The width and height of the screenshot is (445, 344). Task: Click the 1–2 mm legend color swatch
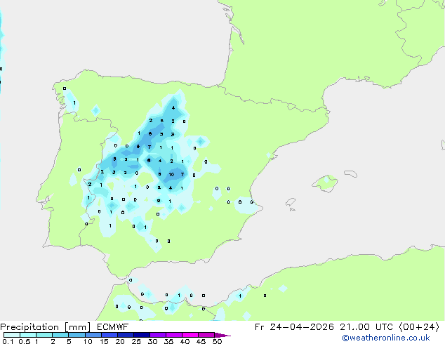pos(44,335)
